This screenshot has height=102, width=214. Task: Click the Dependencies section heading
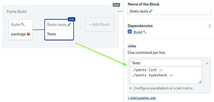(140, 26)
